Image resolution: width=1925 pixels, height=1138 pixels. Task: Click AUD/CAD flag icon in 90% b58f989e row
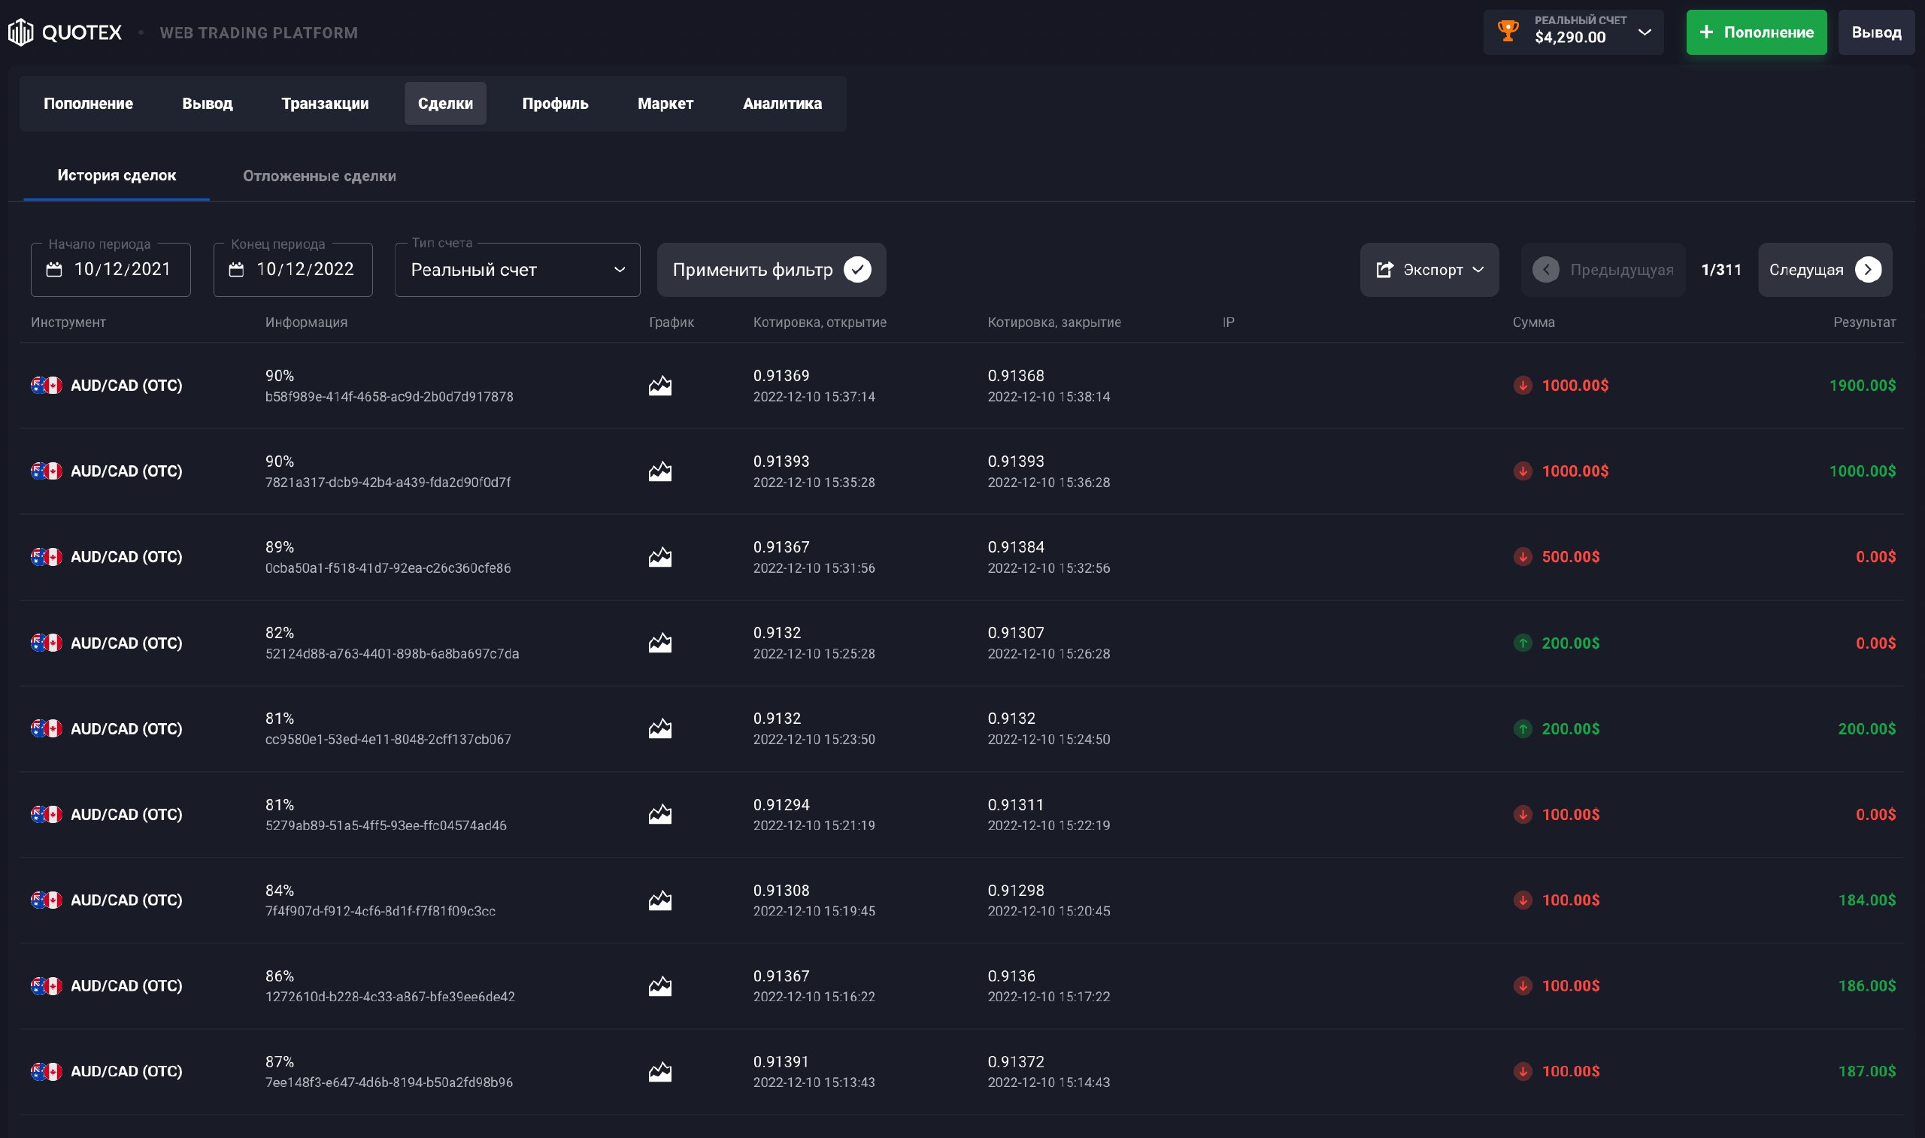coord(46,386)
